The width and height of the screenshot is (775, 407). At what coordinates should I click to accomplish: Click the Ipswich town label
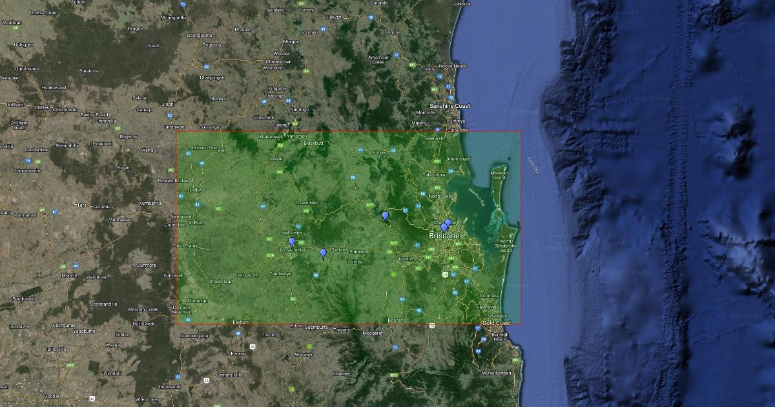tap(406, 258)
